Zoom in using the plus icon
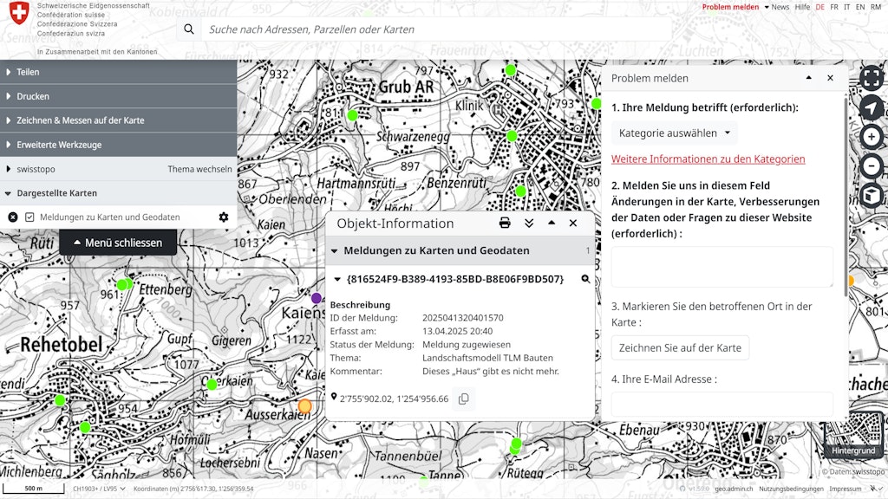The height and width of the screenshot is (499, 888). [x=871, y=137]
